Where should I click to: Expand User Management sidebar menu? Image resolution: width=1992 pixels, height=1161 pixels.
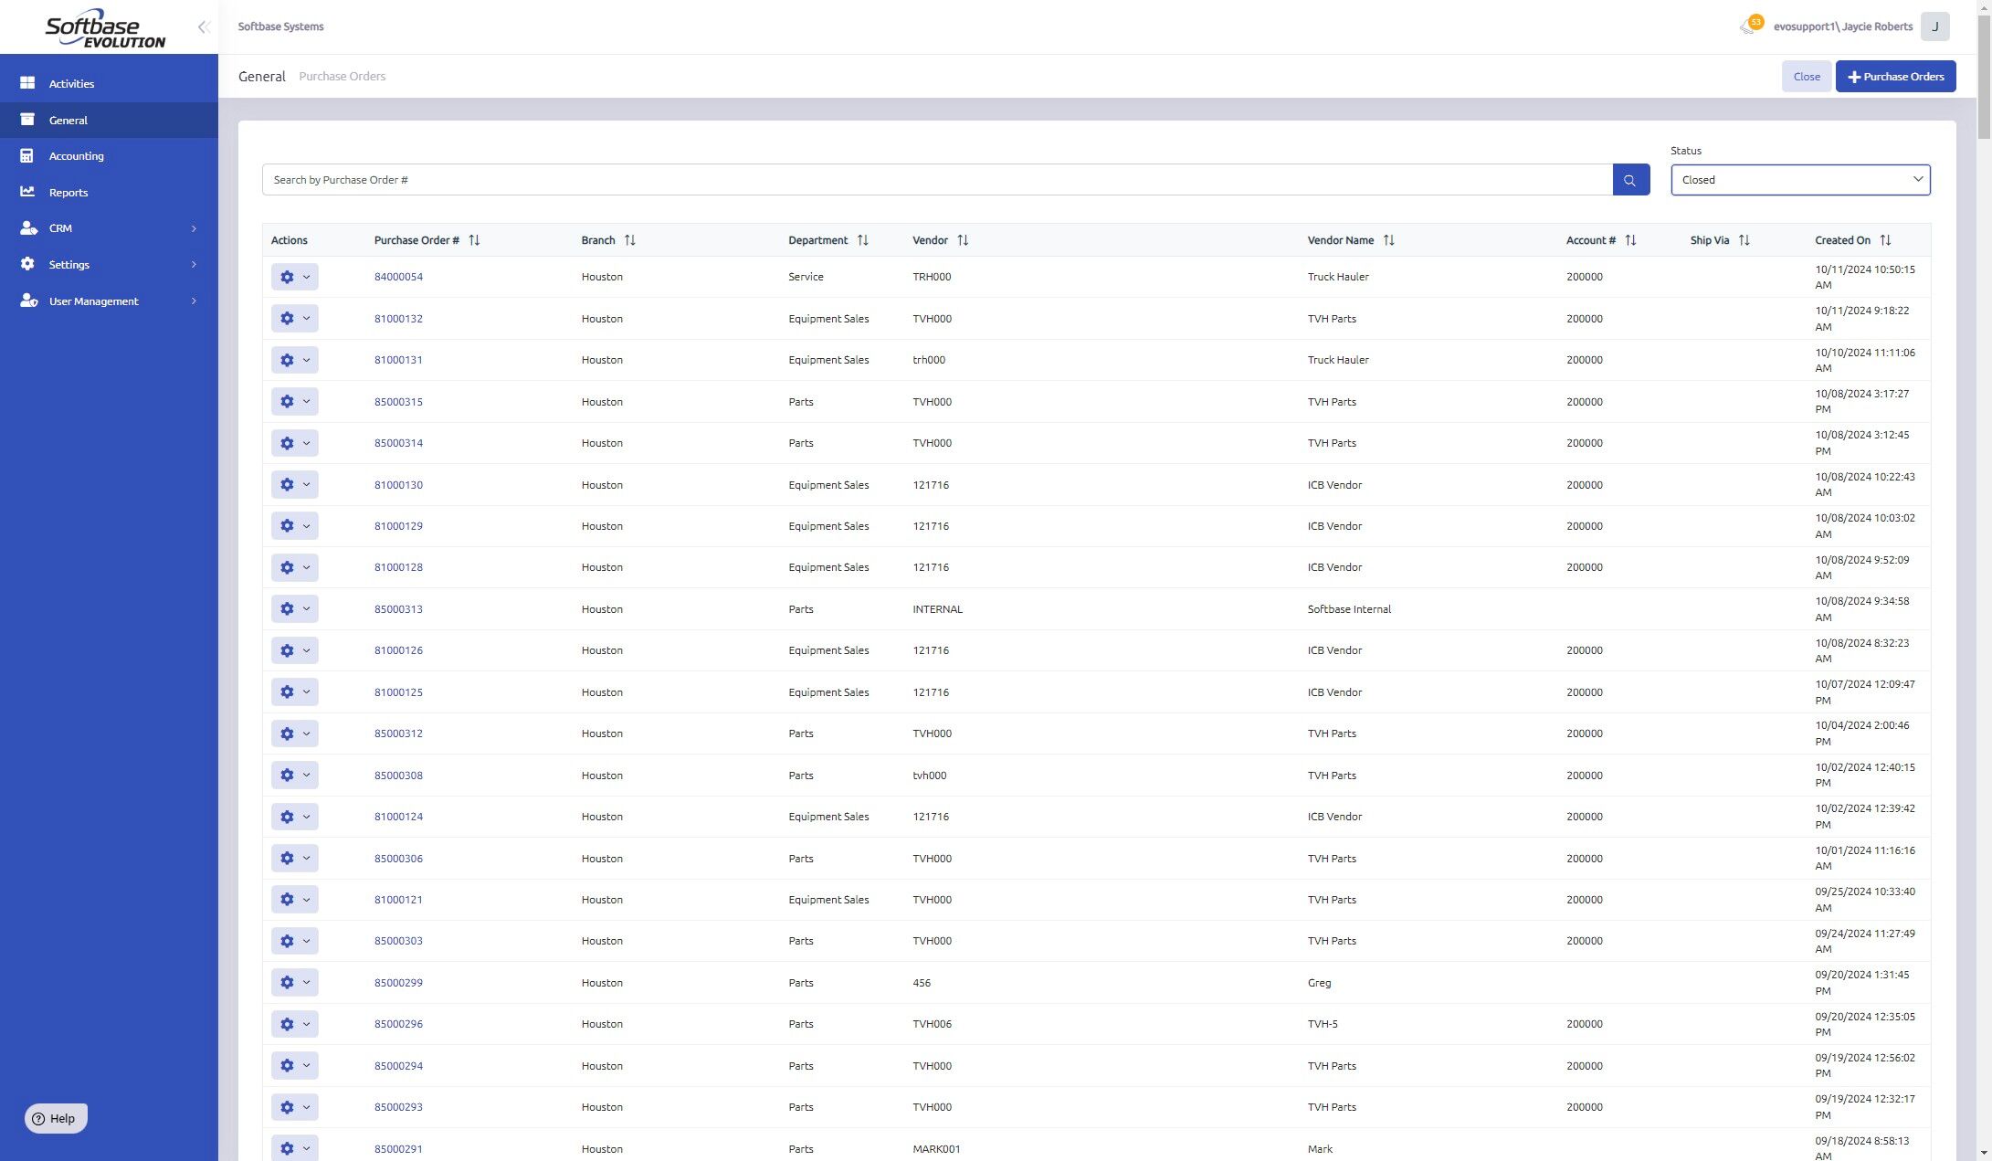point(109,301)
